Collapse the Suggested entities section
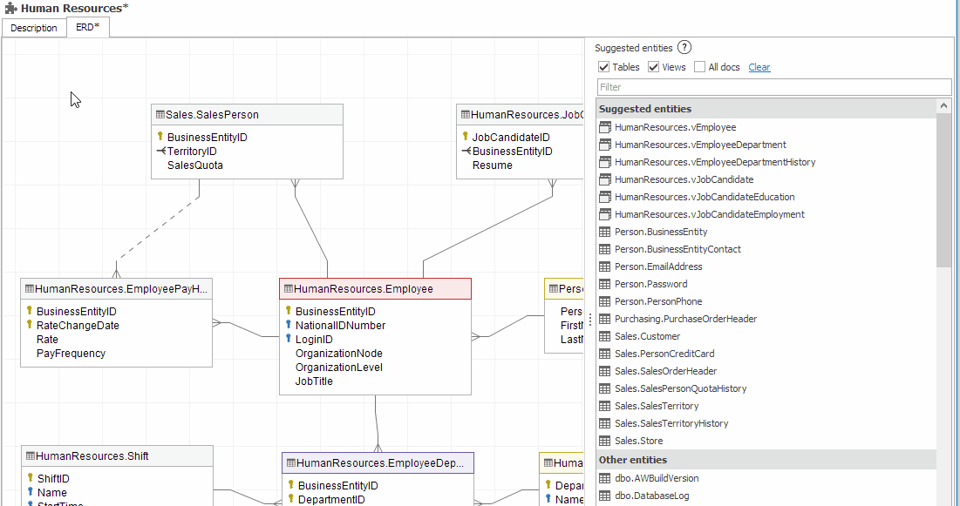Image resolution: width=960 pixels, height=506 pixels. pyautogui.click(x=645, y=109)
